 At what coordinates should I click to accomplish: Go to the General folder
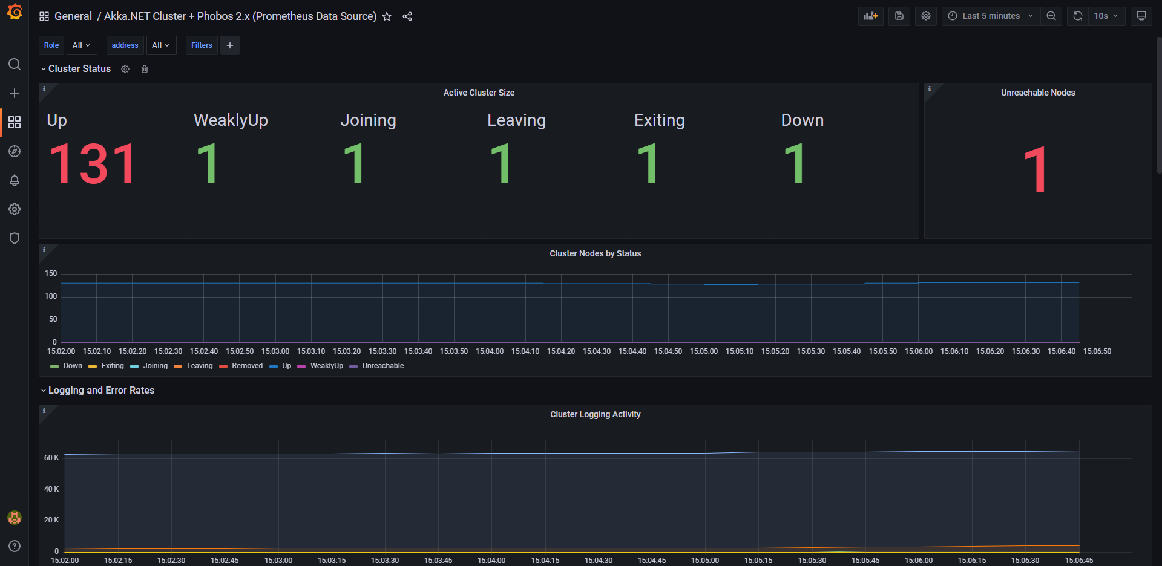tap(73, 16)
